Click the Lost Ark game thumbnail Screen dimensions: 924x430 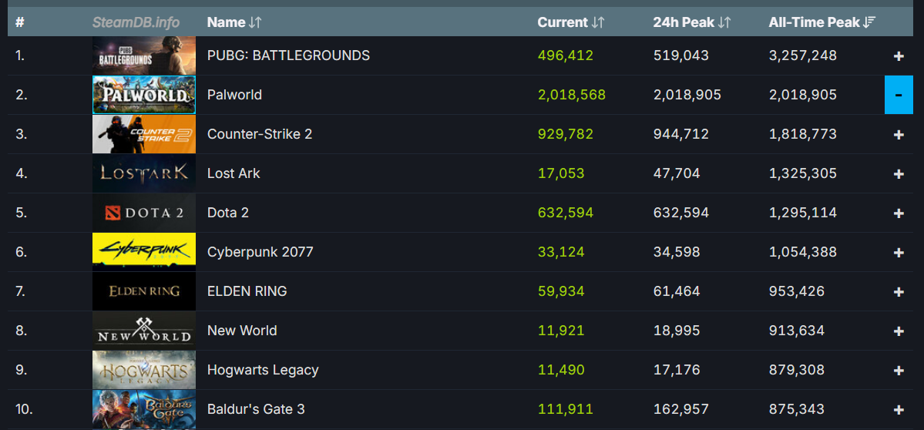144,173
